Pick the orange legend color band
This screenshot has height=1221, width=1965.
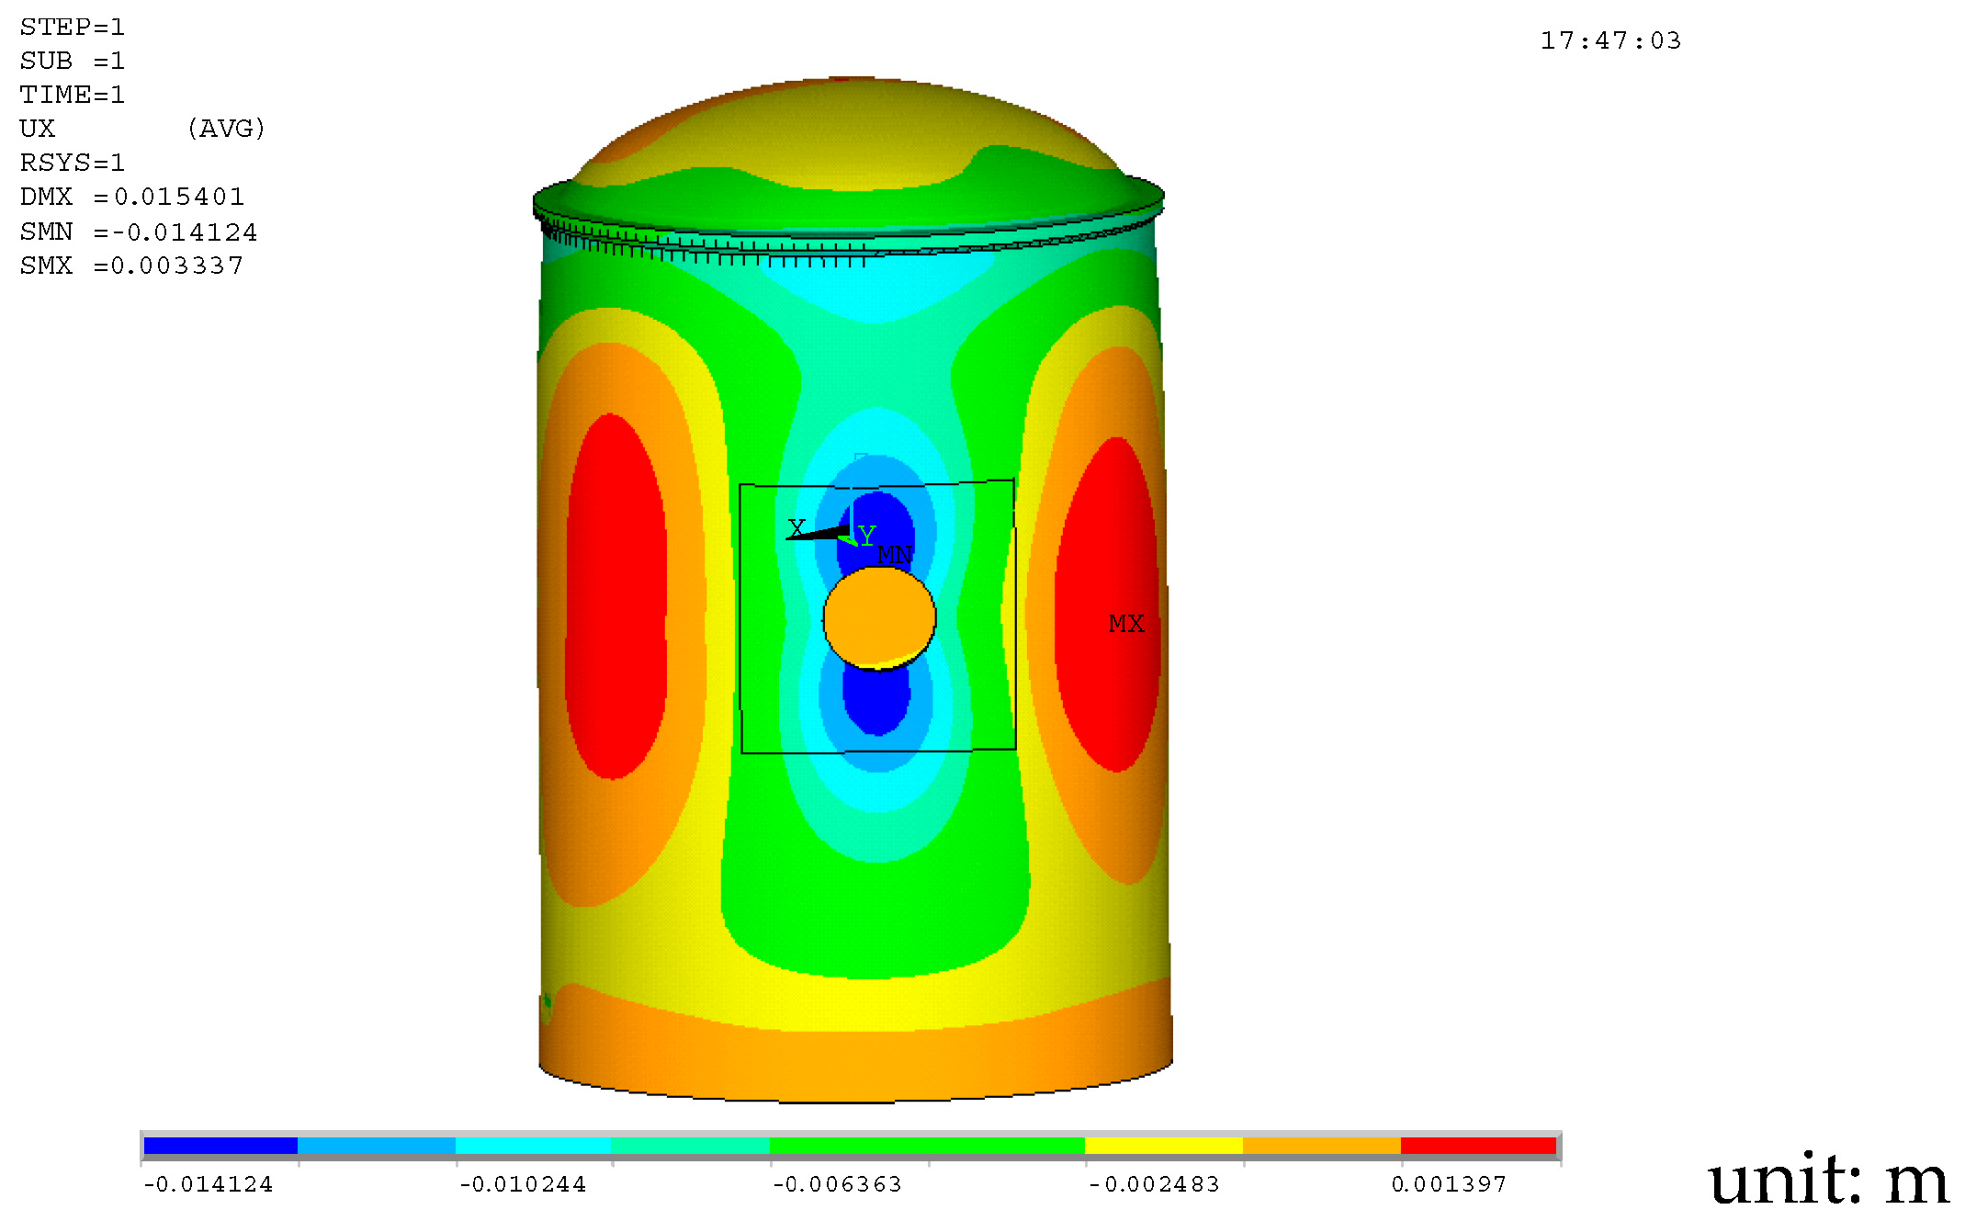pyautogui.click(x=1321, y=1146)
